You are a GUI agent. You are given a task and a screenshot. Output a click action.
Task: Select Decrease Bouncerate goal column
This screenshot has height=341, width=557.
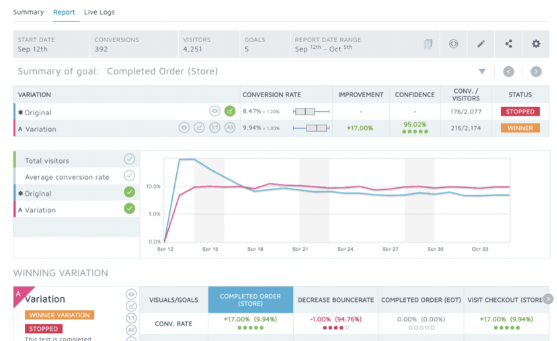335,300
